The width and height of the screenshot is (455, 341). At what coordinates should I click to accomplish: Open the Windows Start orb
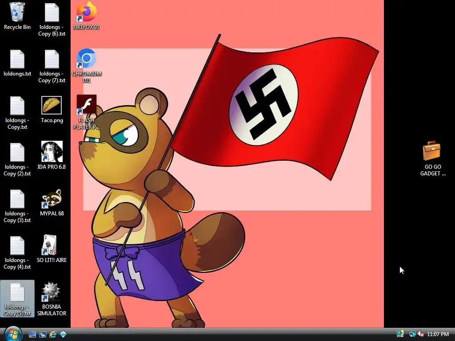(13, 334)
